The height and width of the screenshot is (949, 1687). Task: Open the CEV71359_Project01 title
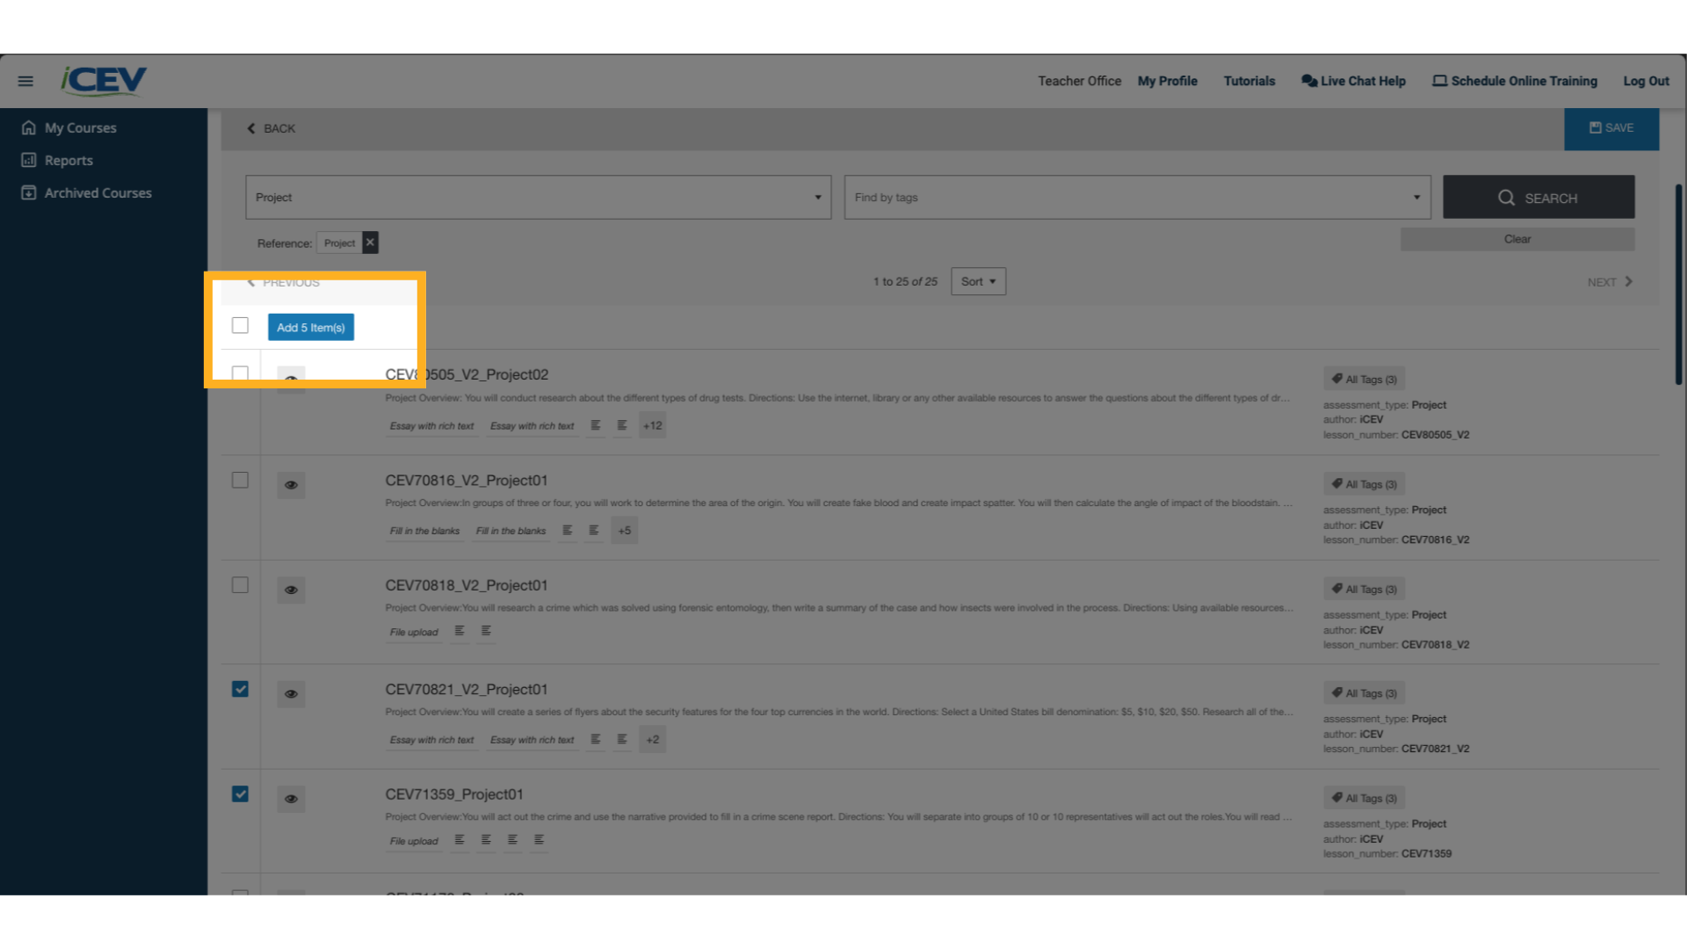click(x=454, y=794)
